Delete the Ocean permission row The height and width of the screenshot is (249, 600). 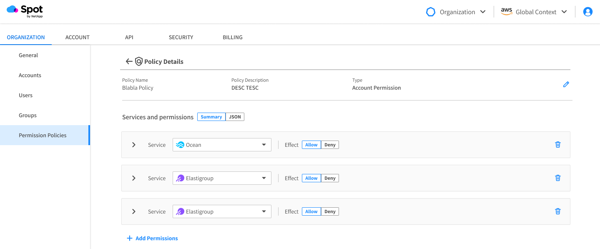click(557, 144)
